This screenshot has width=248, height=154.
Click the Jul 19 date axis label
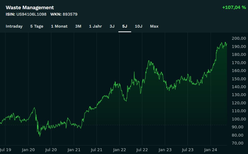(5, 150)
